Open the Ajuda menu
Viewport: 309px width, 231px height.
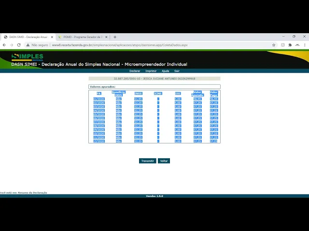tap(165, 71)
